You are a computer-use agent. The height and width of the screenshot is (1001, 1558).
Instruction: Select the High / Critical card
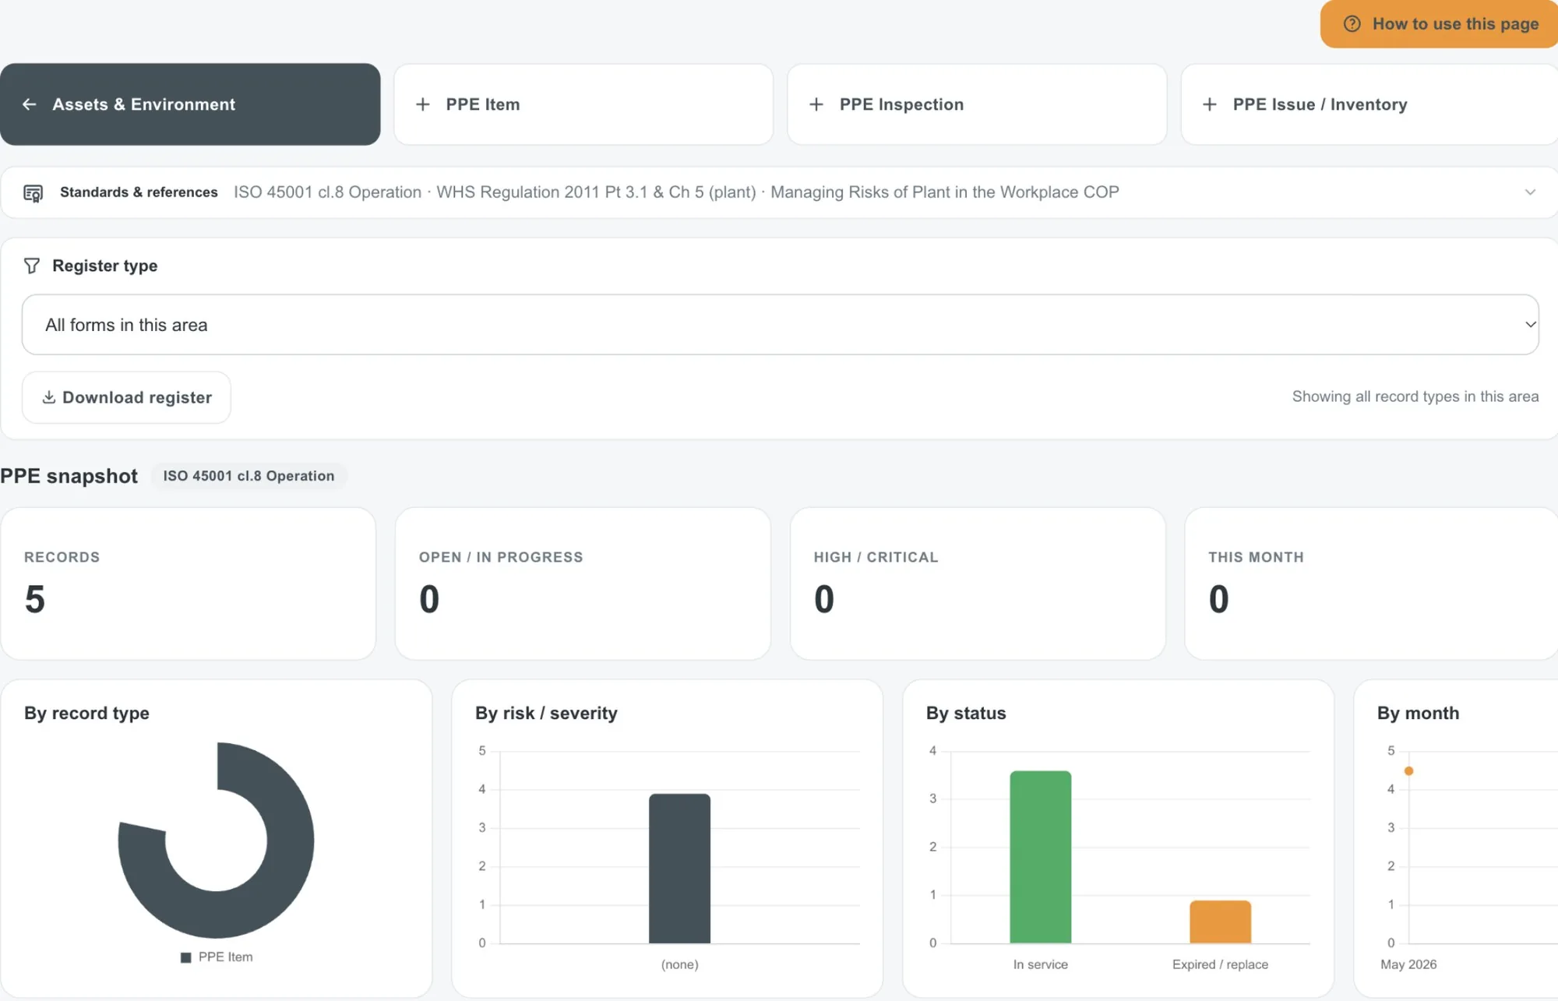[x=978, y=583]
